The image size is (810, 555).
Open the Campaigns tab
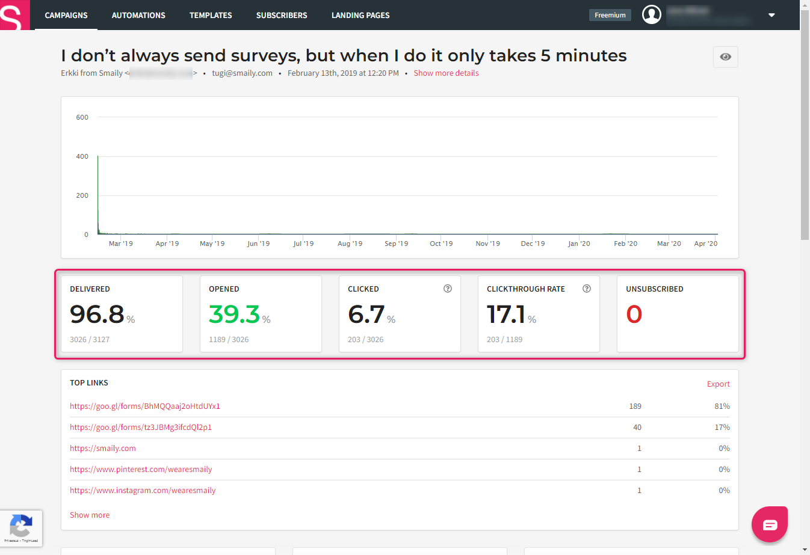pyautogui.click(x=66, y=15)
